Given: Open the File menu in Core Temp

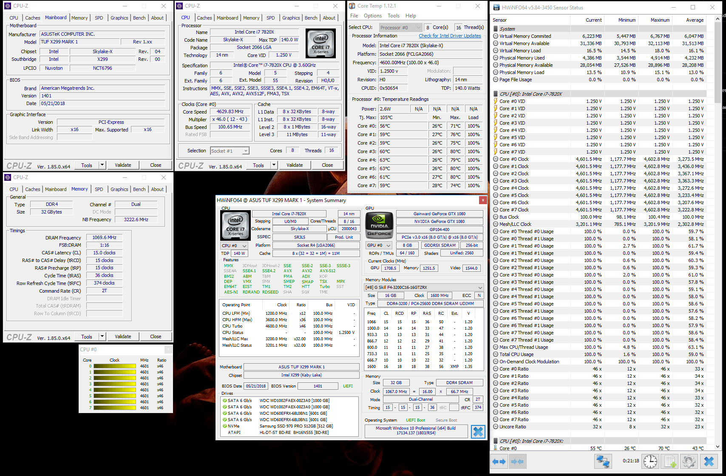Looking at the screenshot, I should pyautogui.click(x=354, y=16).
